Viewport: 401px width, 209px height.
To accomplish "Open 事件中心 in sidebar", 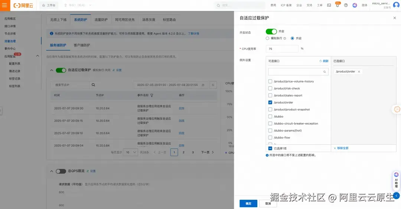I will pos(10,48).
